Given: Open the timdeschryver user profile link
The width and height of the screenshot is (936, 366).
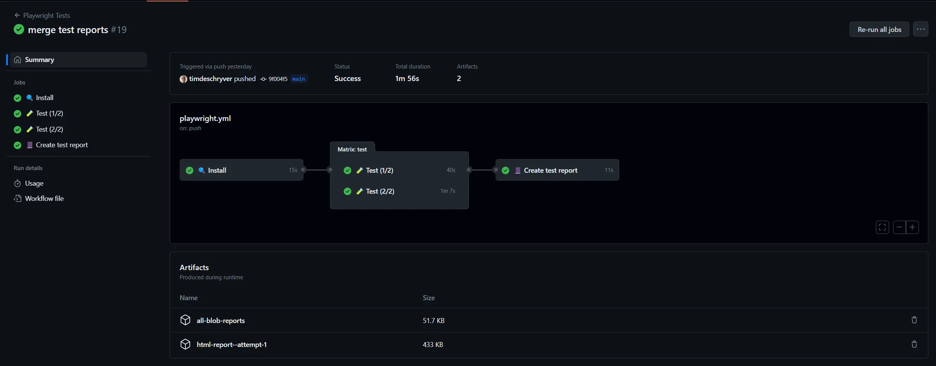Looking at the screenshot, I should coord(210,79).
